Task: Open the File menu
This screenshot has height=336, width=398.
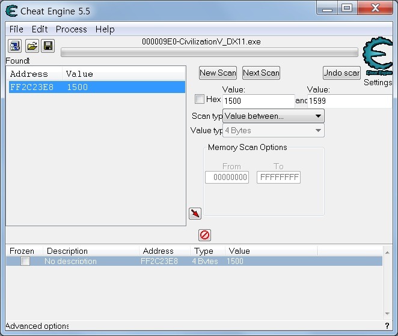Action: tap(16, 29)
